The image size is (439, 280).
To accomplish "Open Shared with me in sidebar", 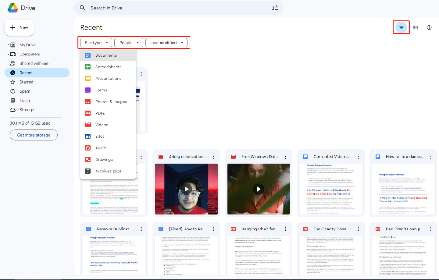I will [x=34, y=63].
